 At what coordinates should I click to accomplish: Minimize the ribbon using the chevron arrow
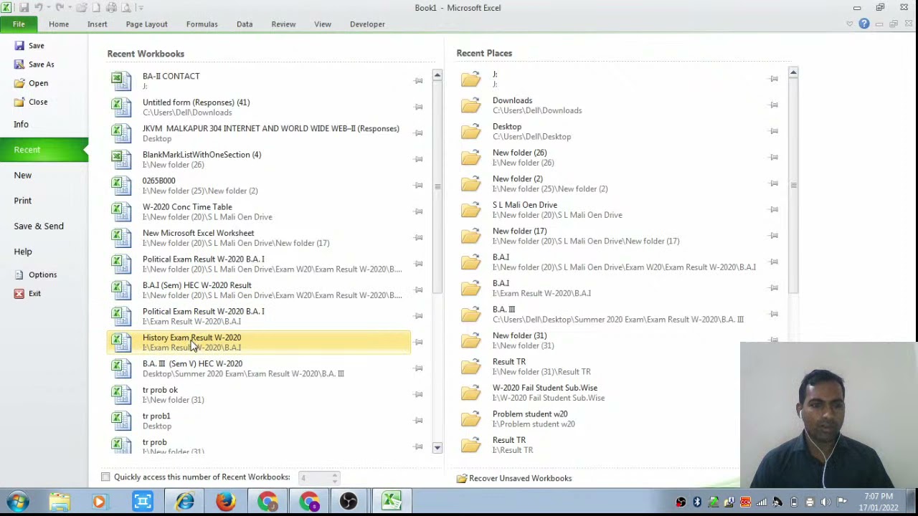click(850, 24)
